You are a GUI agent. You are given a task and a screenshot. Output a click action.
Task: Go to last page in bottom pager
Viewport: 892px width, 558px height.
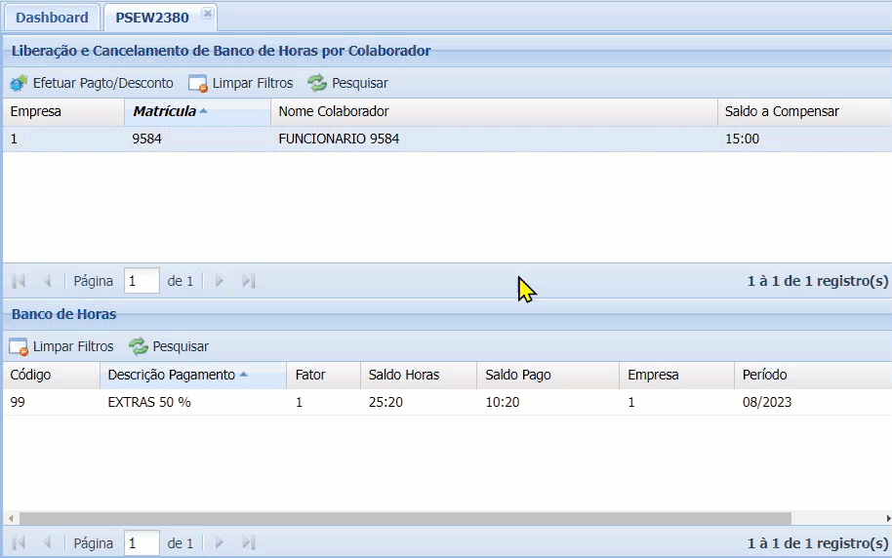point(249,543)
